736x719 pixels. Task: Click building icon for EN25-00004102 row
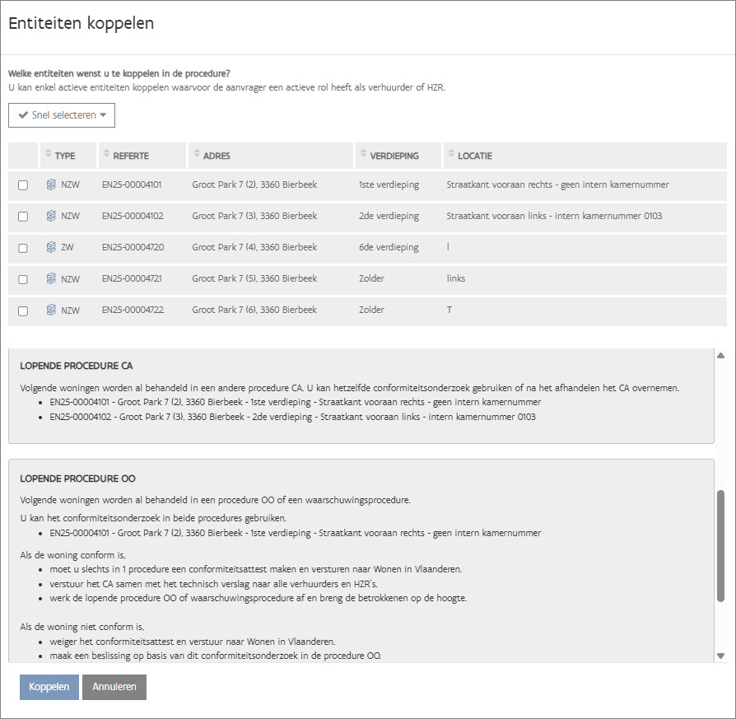pyautogui.click(x=51, y=217)
